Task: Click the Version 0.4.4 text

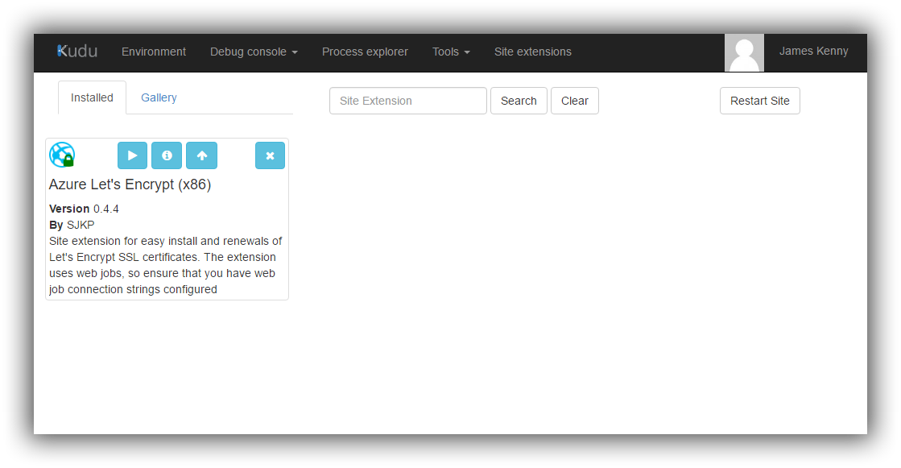Action: click(84, 209)
